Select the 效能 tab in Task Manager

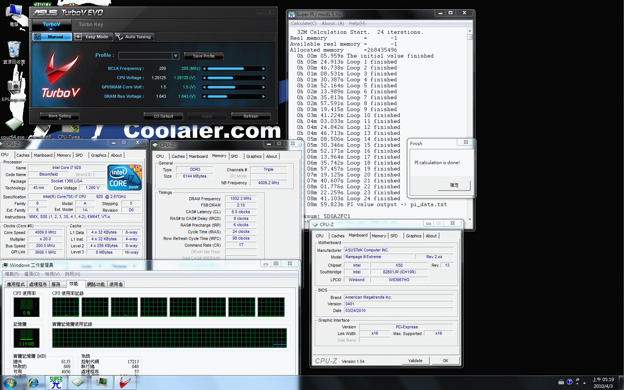click(x=74, y=283)
